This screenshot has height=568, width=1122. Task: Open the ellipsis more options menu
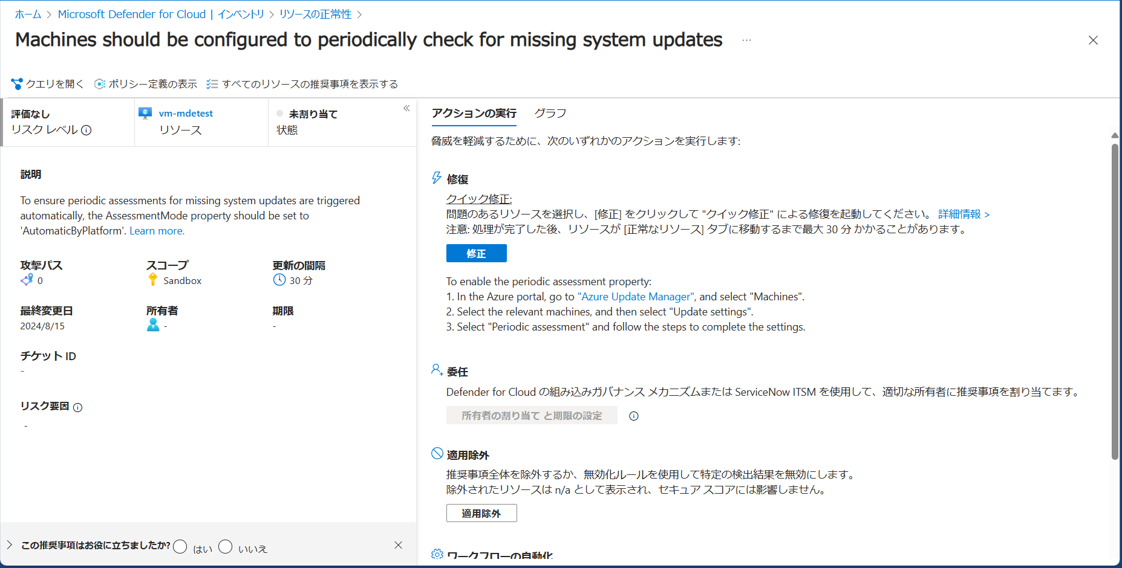(x=746, y=40)
